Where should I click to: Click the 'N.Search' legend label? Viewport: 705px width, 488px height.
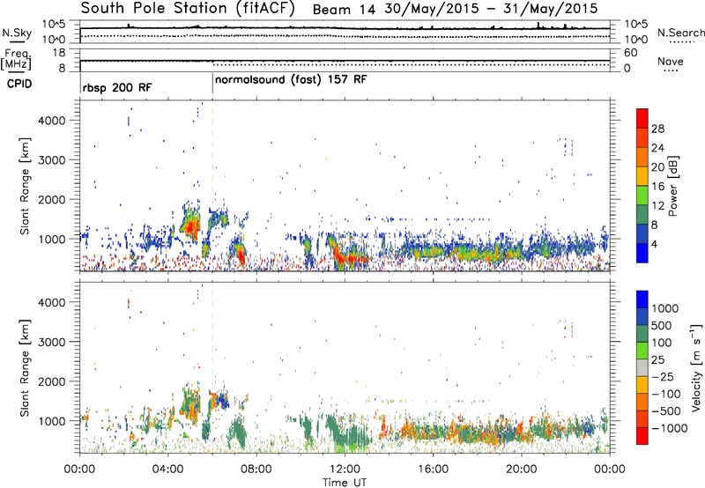pos(680,33)
